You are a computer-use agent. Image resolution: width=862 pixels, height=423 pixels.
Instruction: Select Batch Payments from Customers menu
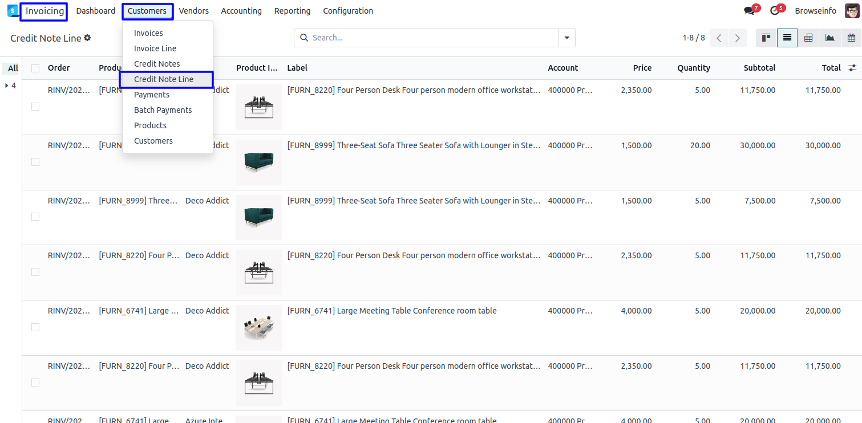coord(163,110)
